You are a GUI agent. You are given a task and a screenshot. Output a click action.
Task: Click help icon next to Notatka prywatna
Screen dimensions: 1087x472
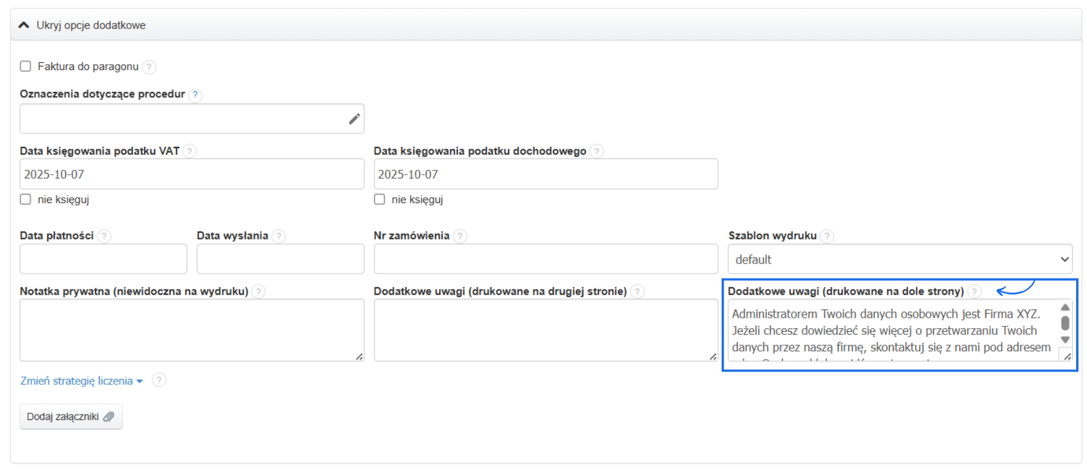(x=258, y=291)
